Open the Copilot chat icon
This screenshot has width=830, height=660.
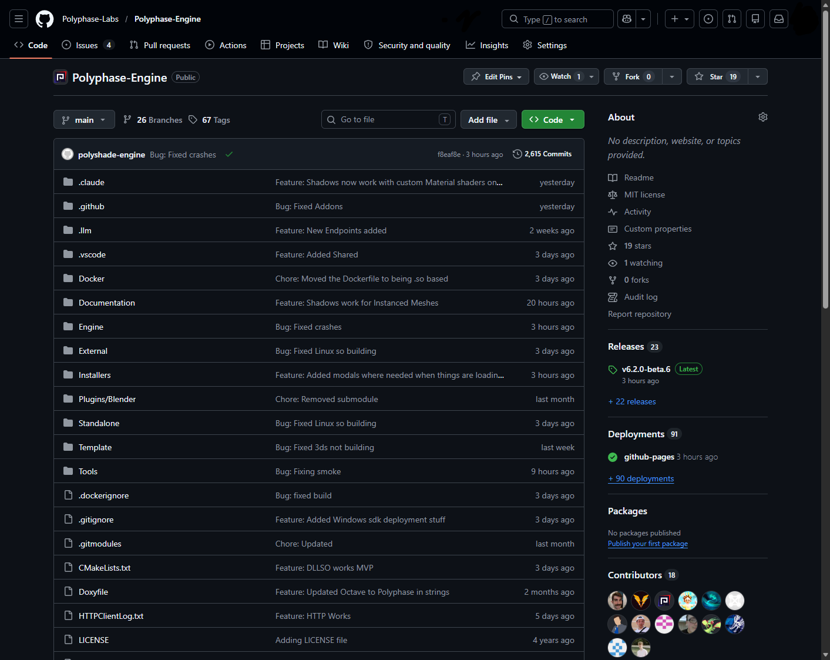tap(627, 19)
